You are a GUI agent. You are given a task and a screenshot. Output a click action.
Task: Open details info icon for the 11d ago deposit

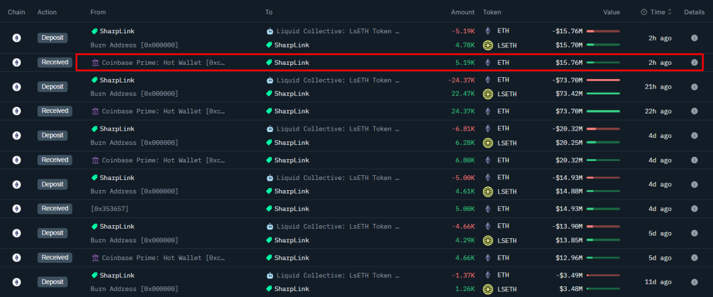(694, 282)
